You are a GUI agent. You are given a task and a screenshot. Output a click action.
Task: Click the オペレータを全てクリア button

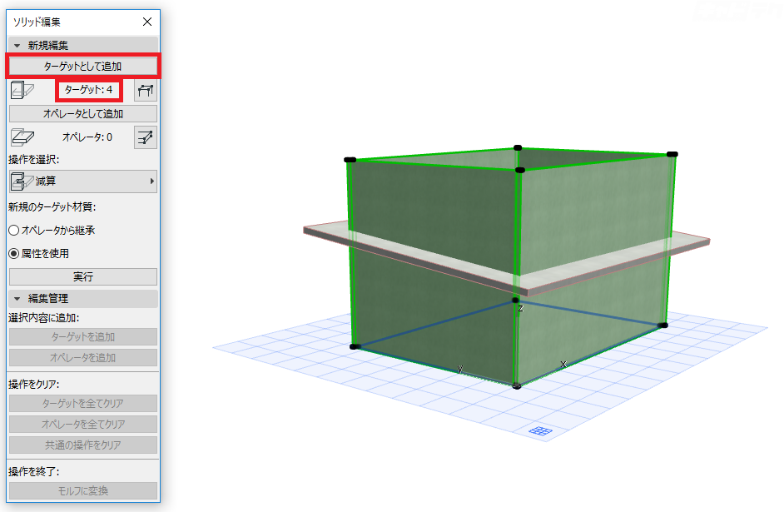(x=82, y=424)
